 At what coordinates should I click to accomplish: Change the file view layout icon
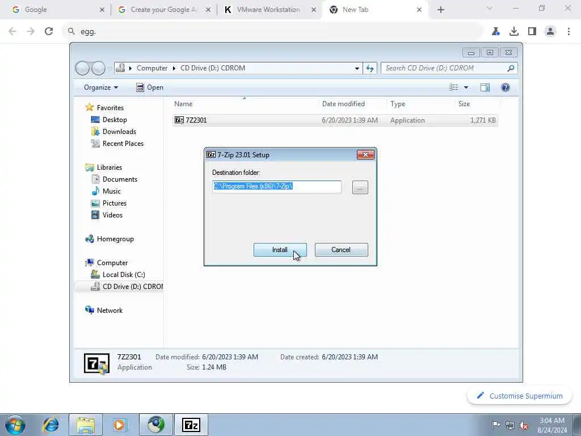tap(454, 87)
